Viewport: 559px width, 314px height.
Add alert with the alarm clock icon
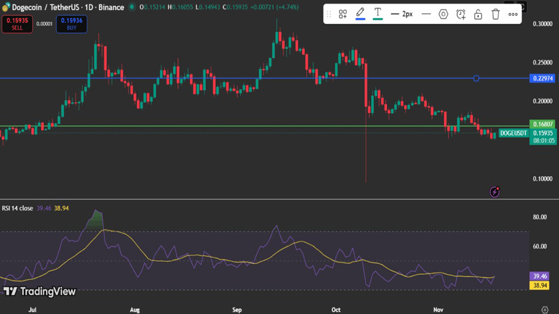[x=461, y=14]
